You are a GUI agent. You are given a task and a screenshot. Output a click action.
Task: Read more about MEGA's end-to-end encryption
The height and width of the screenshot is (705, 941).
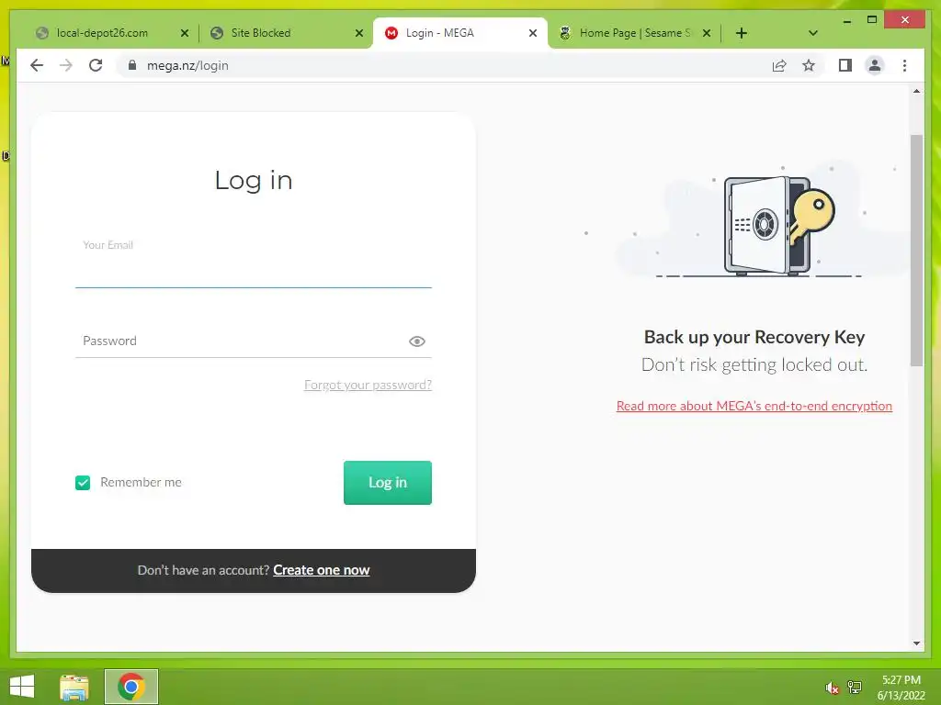point(754,406)
